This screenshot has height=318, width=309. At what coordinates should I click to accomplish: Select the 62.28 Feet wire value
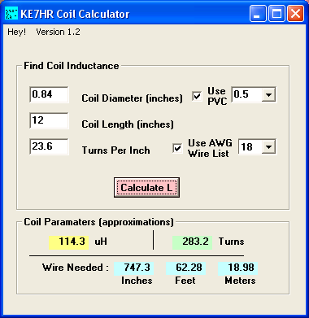[186, 268]
